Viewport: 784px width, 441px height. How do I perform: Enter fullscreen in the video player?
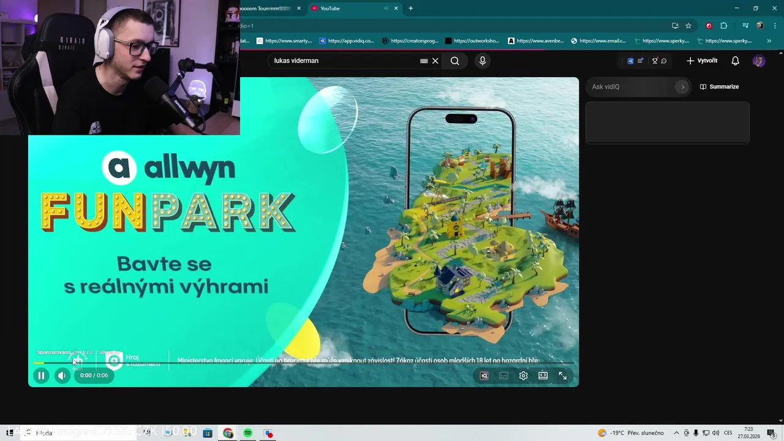(562, 376)
